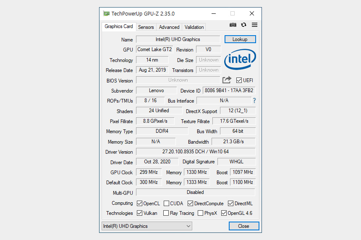Image resolution: width=361 pixels, height=240 pixels.
Task: Click the Default Clock Memory value 1333 MHz
Action: coord(196,182)
